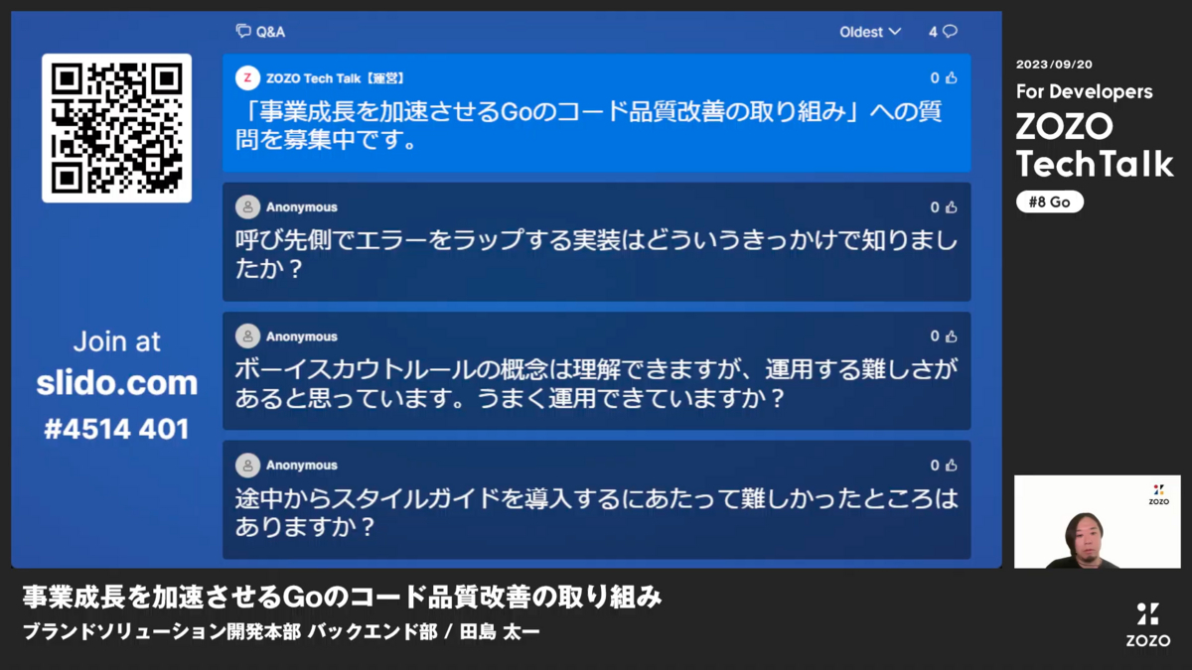Click the question text 呼び先側でエラーをラップする
The width and height of the screenshot is (1192, 670).
596,254
